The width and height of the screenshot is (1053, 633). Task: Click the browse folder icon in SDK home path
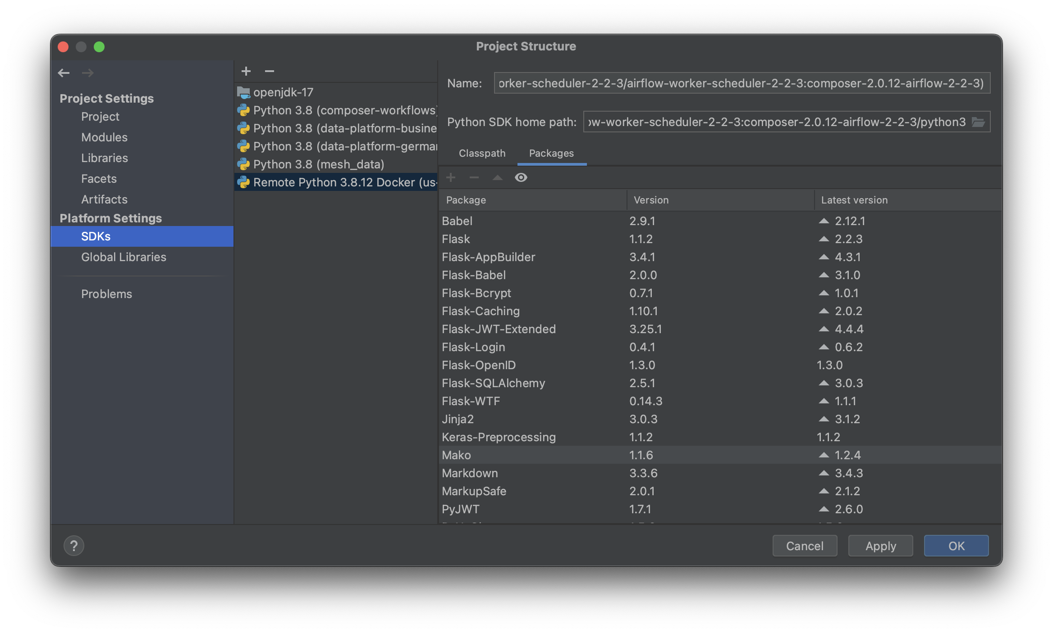[x=978, y=122]
